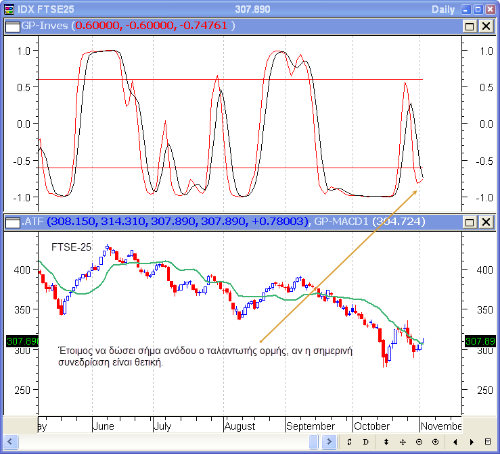Click the 'D' daily periodicity button
The height and width of the screenshot is (454, 500).
[x=365, y=442]
